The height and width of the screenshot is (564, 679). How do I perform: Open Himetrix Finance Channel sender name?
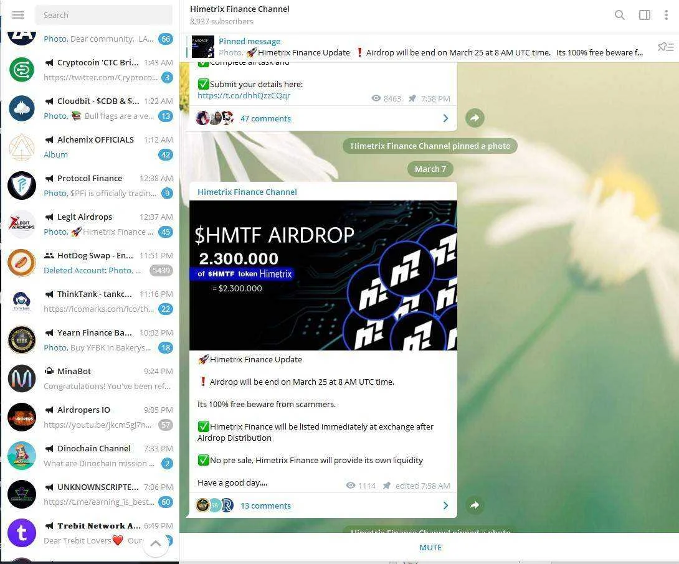247,192
